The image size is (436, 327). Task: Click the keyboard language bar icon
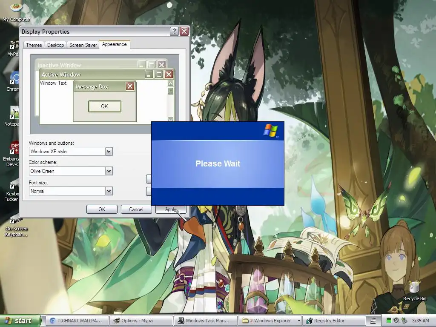click(x=373, y=321)
